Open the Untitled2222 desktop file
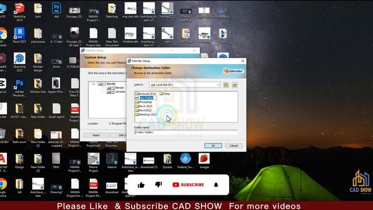Viewport: 373px width, 210px height. click(167, 10)
